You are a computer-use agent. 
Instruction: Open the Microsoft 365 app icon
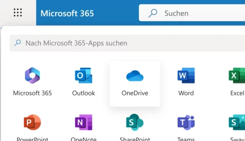click(32, 75)
